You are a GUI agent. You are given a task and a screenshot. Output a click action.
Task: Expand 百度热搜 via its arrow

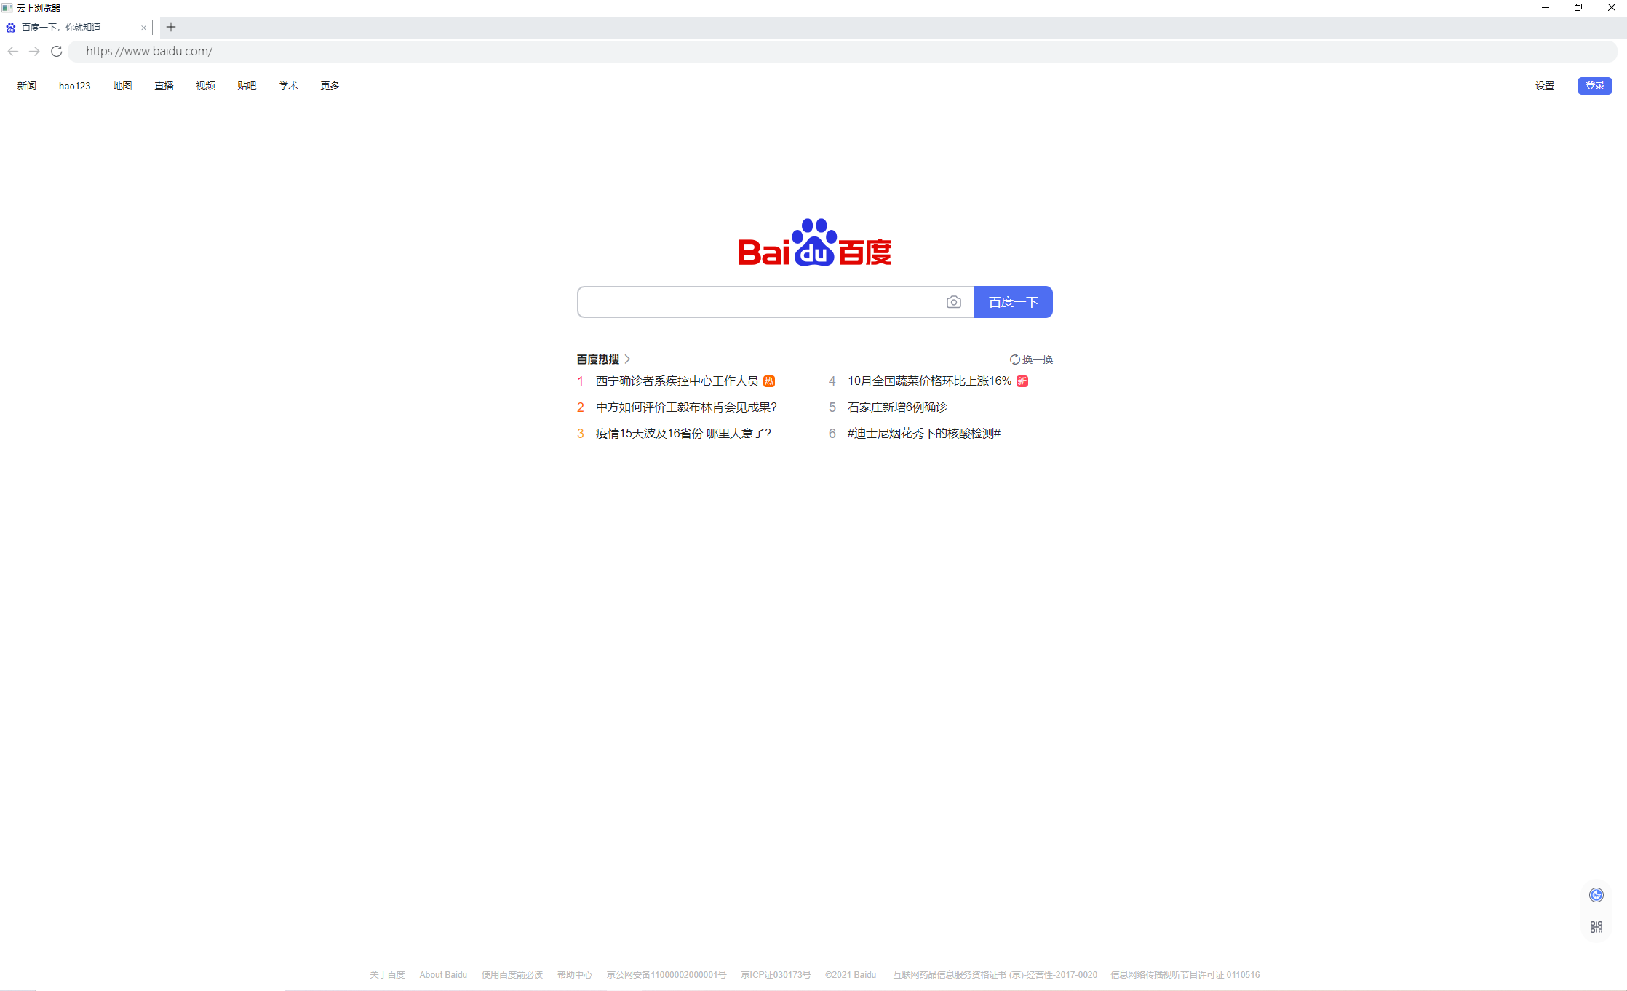(628, 359)
